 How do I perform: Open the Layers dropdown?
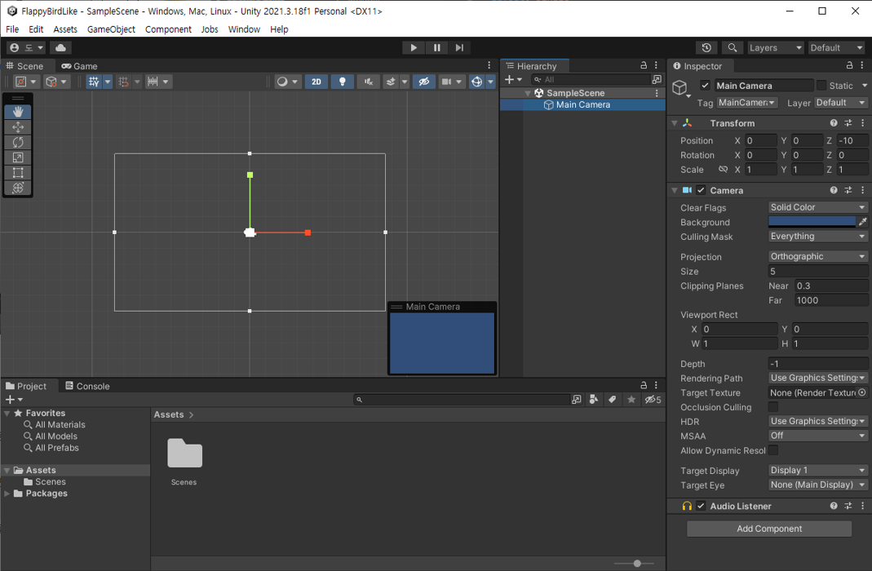tap(775, 48)
